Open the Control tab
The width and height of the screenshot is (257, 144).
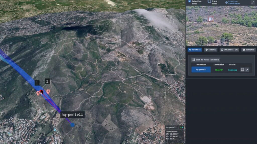click(211, 50)
